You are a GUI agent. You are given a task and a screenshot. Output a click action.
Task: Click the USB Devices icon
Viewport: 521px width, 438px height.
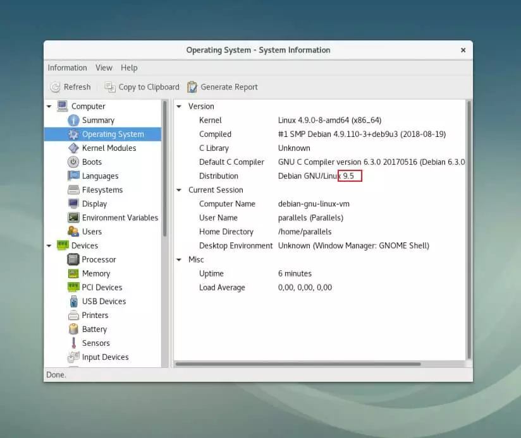point(73,301)
